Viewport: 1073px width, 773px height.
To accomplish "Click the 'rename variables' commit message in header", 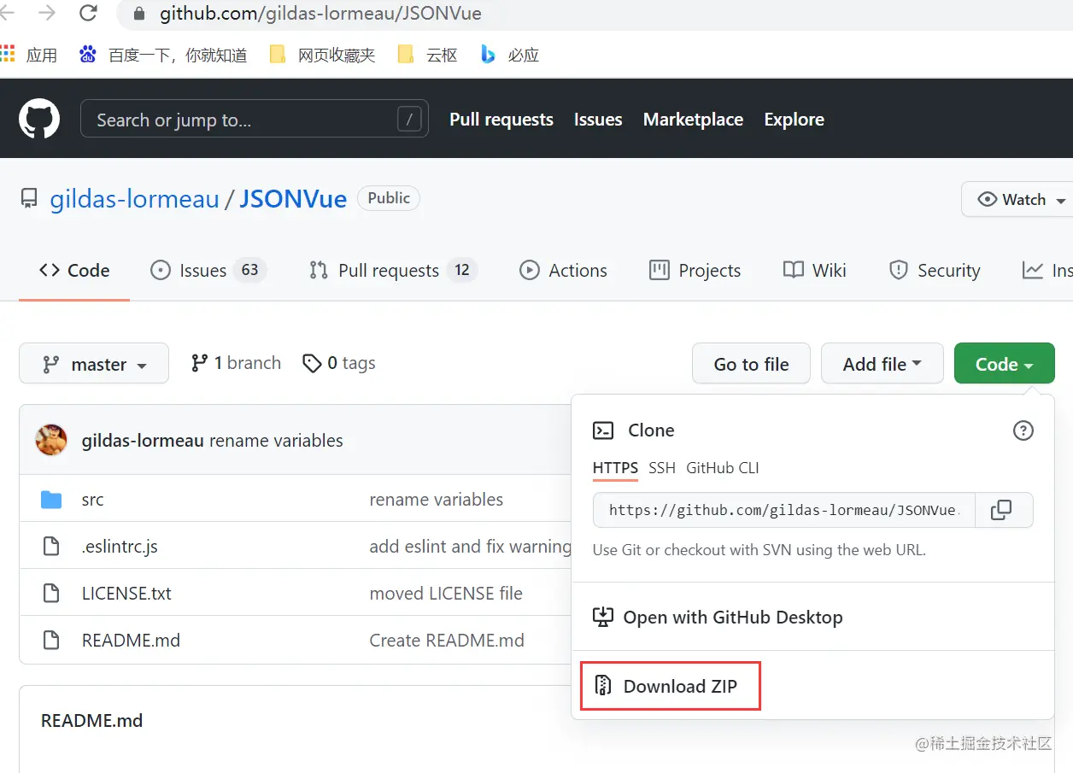I will point(276,441).
